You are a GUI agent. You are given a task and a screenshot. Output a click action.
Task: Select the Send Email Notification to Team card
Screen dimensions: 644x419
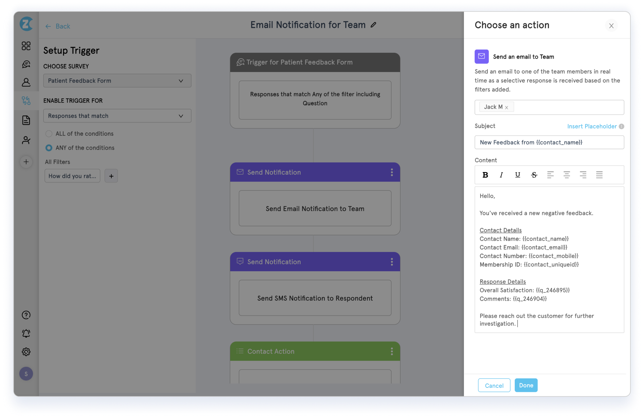(x=315, y=208)
